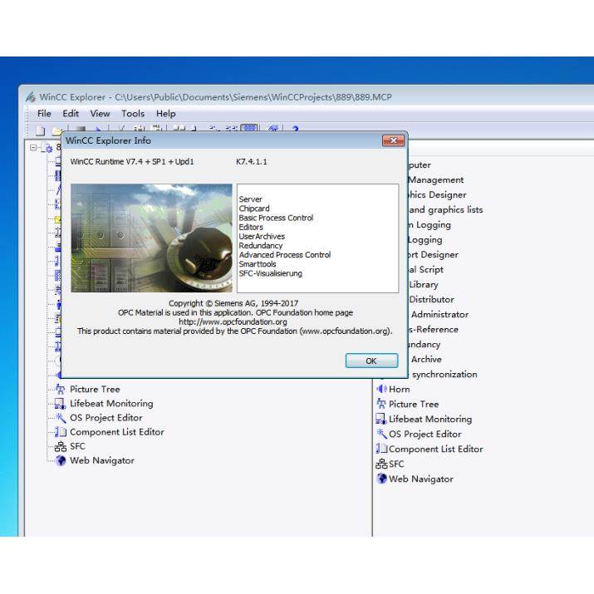Click the WinCC Explorer title bar icon
The width and height of the screenshot is (594, 594).
[31, 97]
